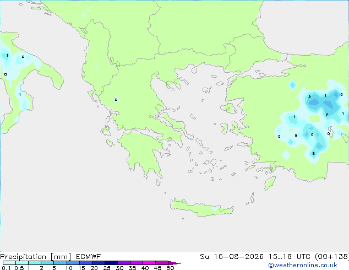The image size is (349, 270).
Task: Click the 'Su 16-08-2026' date text
Action: pos(232,257)
